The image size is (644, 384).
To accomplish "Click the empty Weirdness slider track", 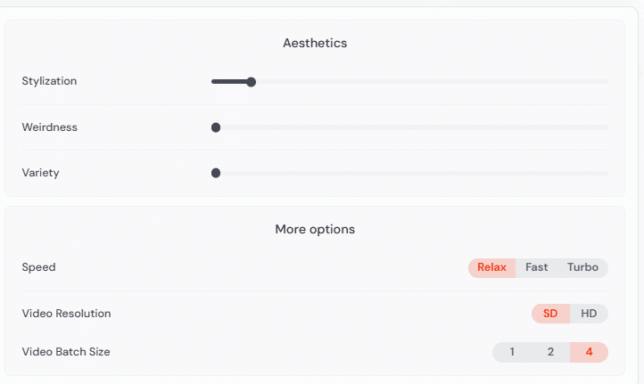I will (x=410, y=127).
